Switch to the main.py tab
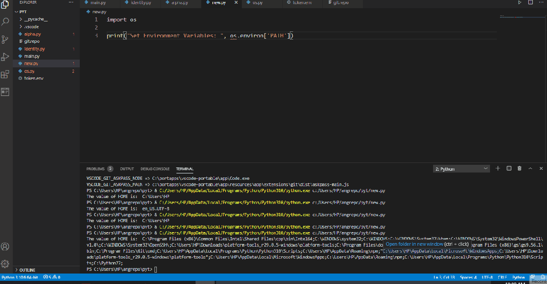547x284 pixels. [x=98, y=2]
